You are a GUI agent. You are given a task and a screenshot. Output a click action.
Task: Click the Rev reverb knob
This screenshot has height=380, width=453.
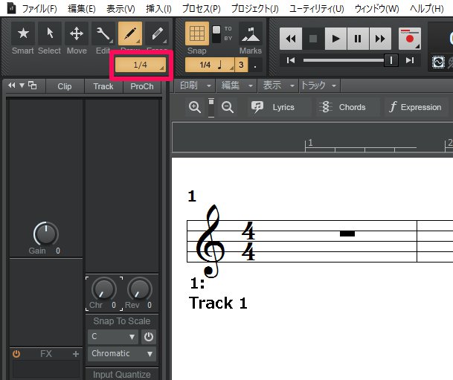coord(140,289)
